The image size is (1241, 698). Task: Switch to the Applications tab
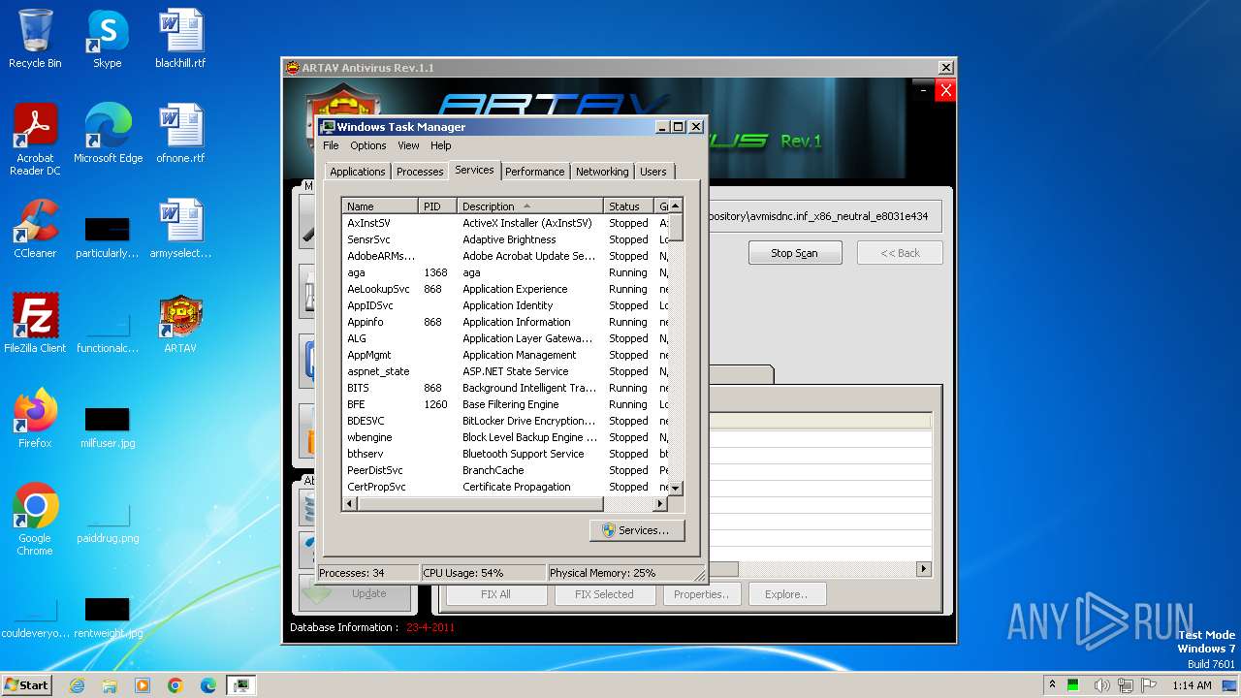point(358,172)
